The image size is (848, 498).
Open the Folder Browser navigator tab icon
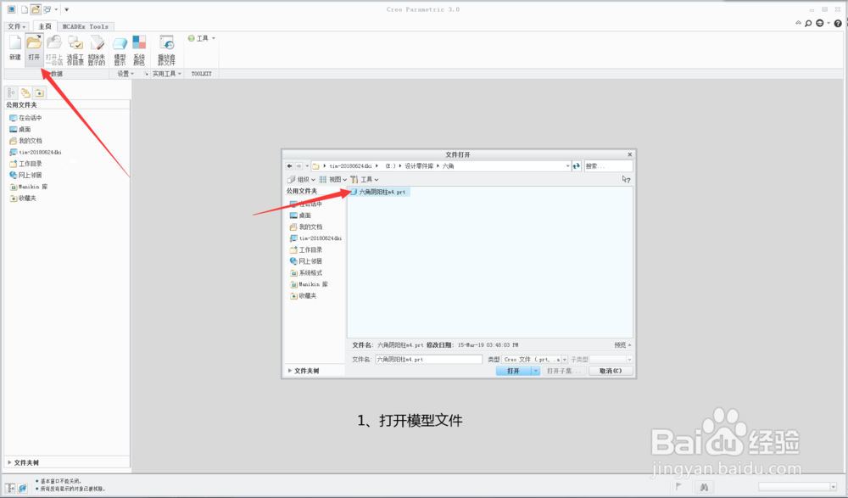[25, 92]
